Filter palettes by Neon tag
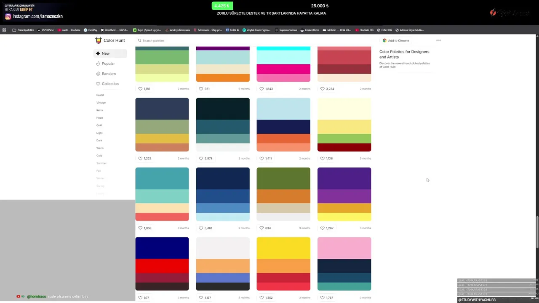The image size is (539, 303). (100, 118)
